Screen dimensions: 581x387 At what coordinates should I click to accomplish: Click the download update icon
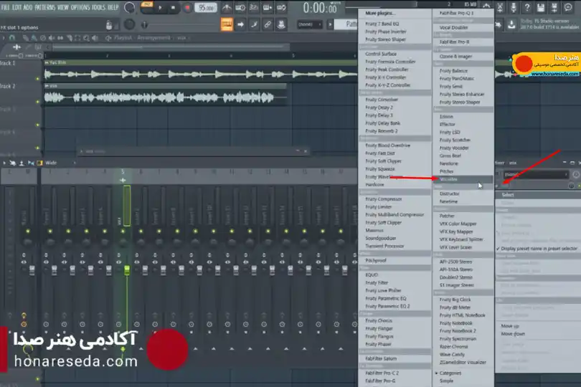click(511, 25)
